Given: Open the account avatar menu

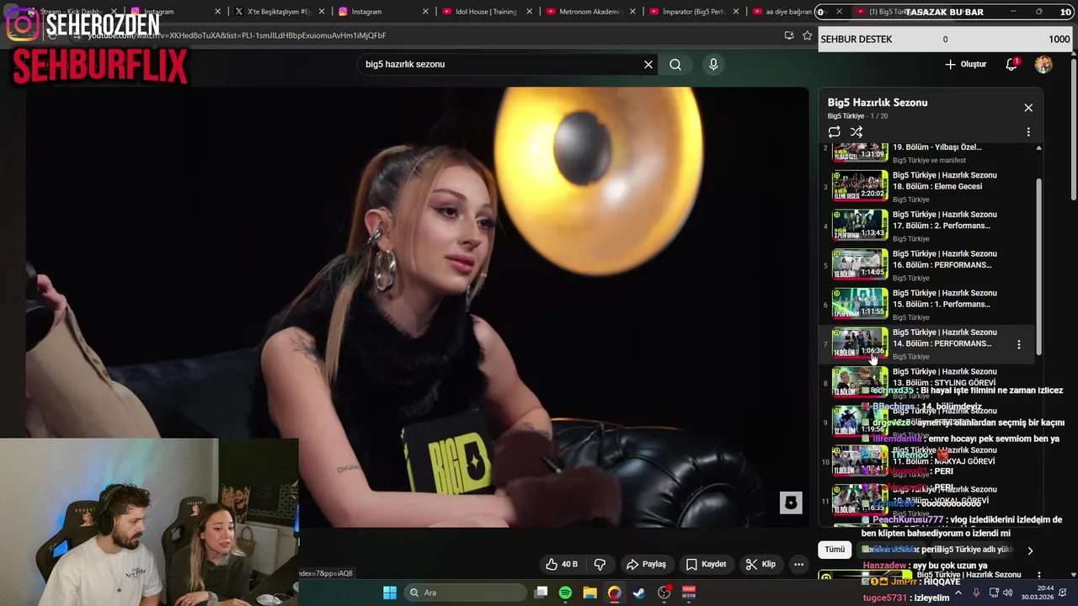Looking at the screenshot, I should click(x=1043, y=64).
